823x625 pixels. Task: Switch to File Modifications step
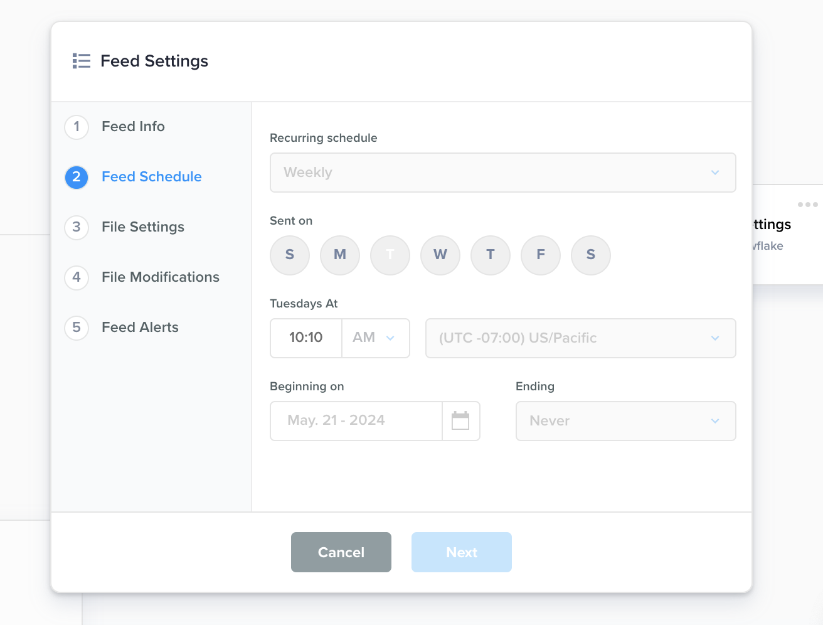point(161,277)
